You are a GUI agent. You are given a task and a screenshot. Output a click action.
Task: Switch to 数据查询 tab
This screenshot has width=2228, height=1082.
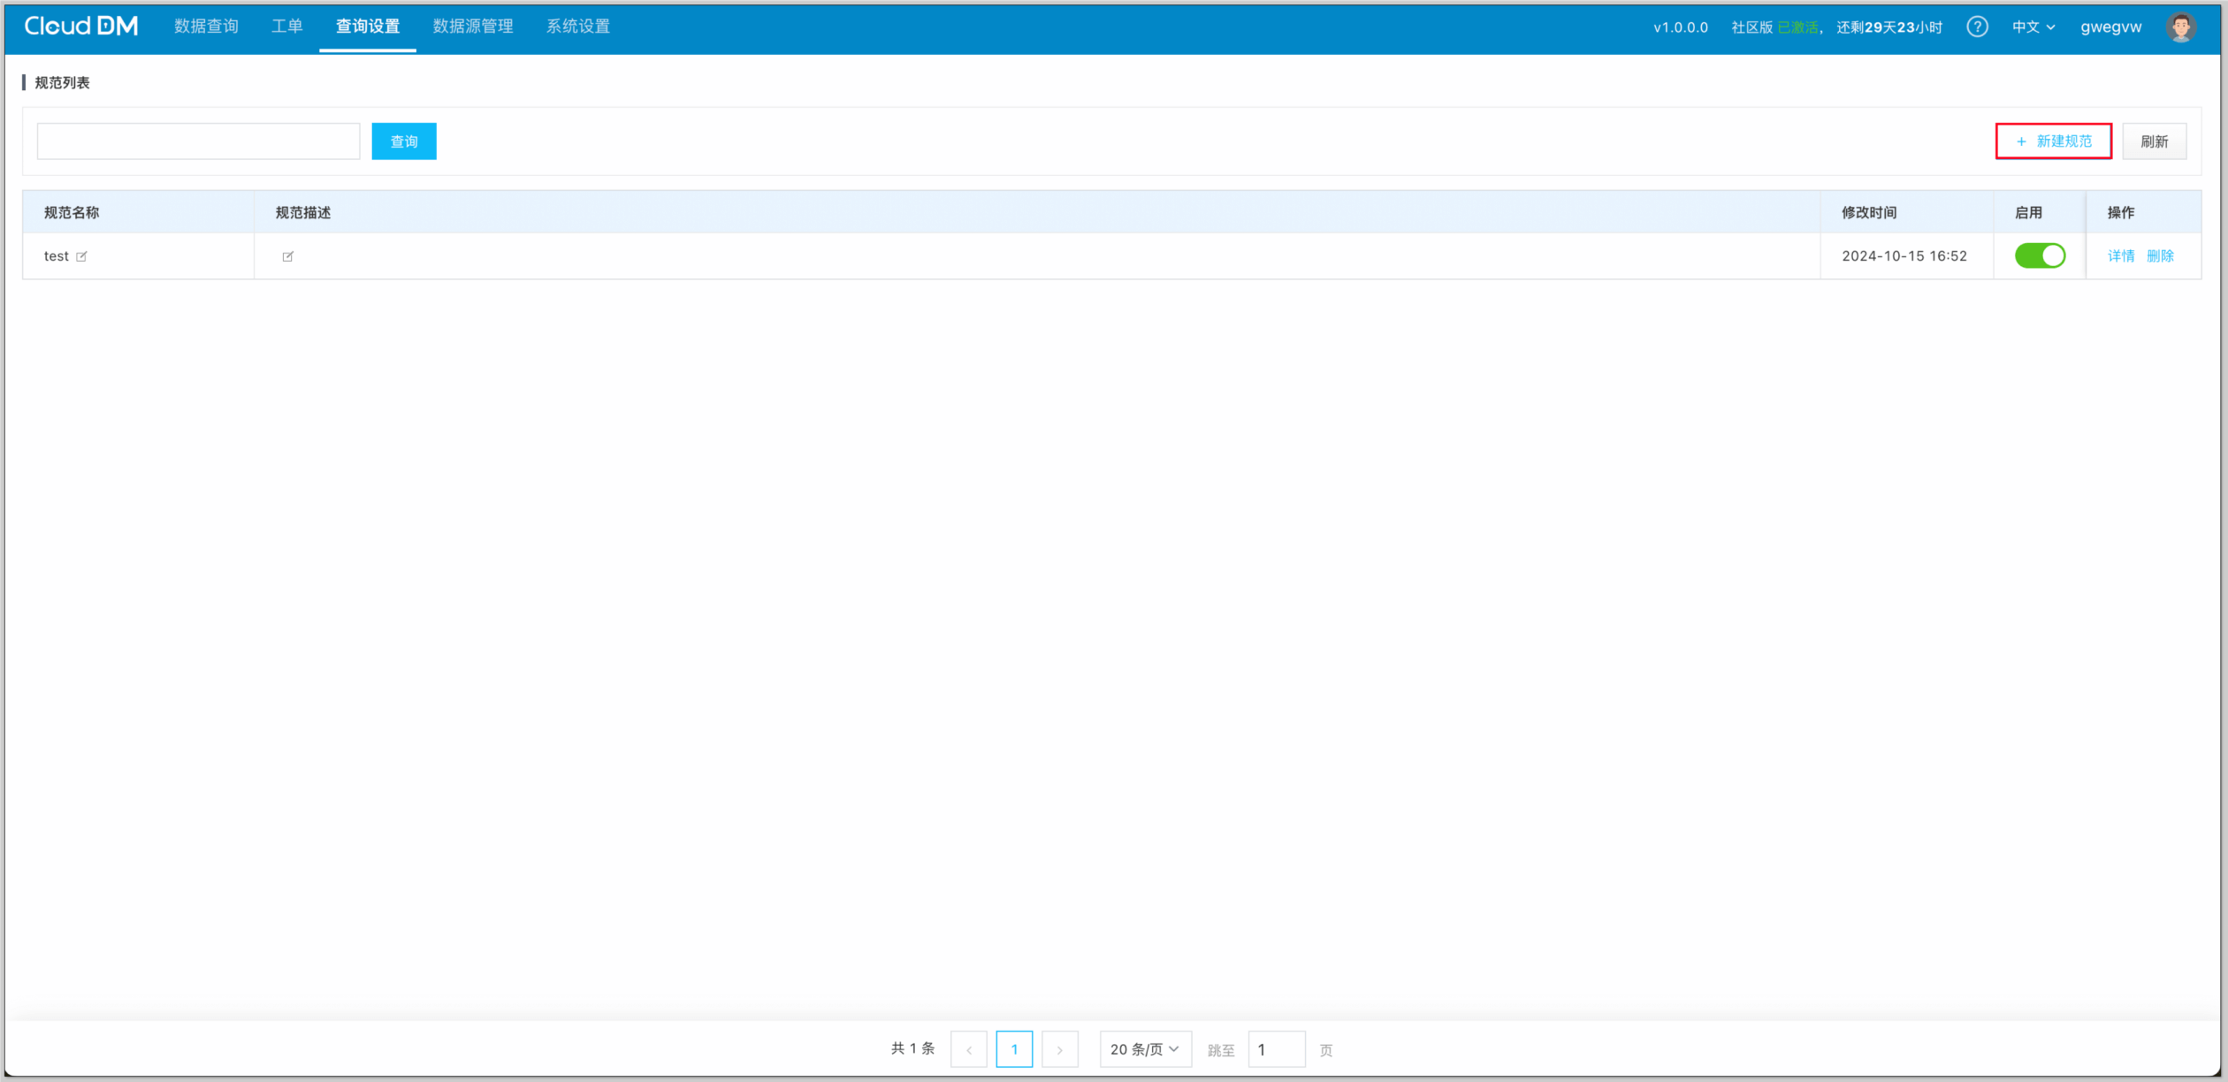(206, 27)
